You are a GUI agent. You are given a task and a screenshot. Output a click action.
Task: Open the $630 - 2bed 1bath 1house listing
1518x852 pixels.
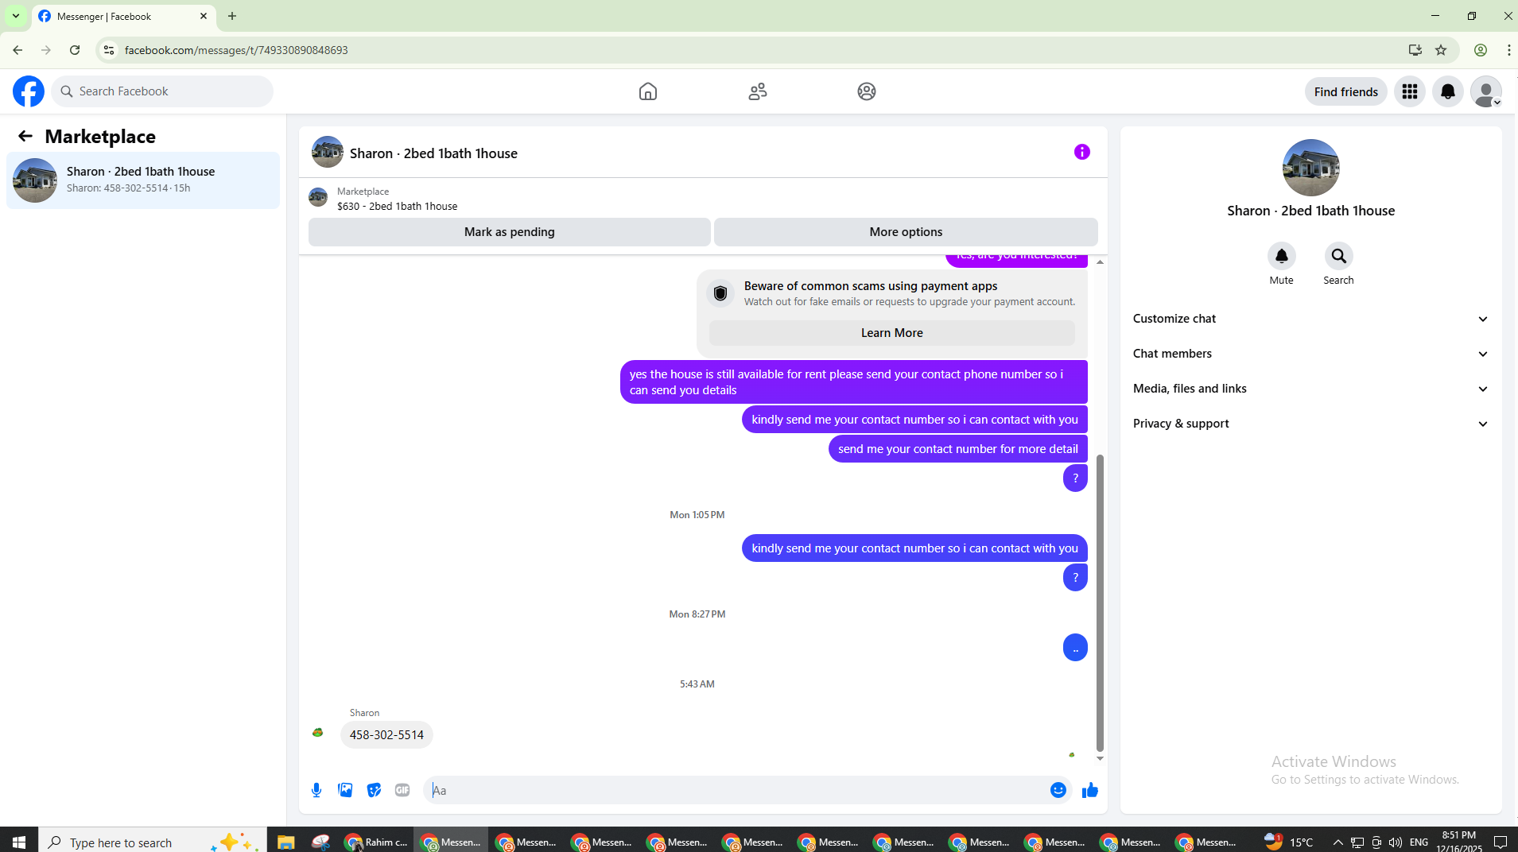397,206
